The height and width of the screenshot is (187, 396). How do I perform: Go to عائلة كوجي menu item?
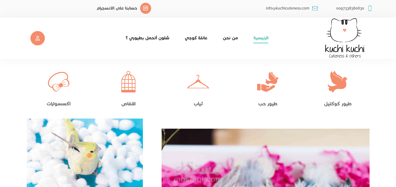coord(196,38)
